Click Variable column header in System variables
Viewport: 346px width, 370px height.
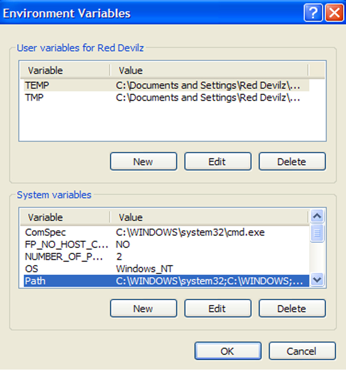click(x=65, y=217)
